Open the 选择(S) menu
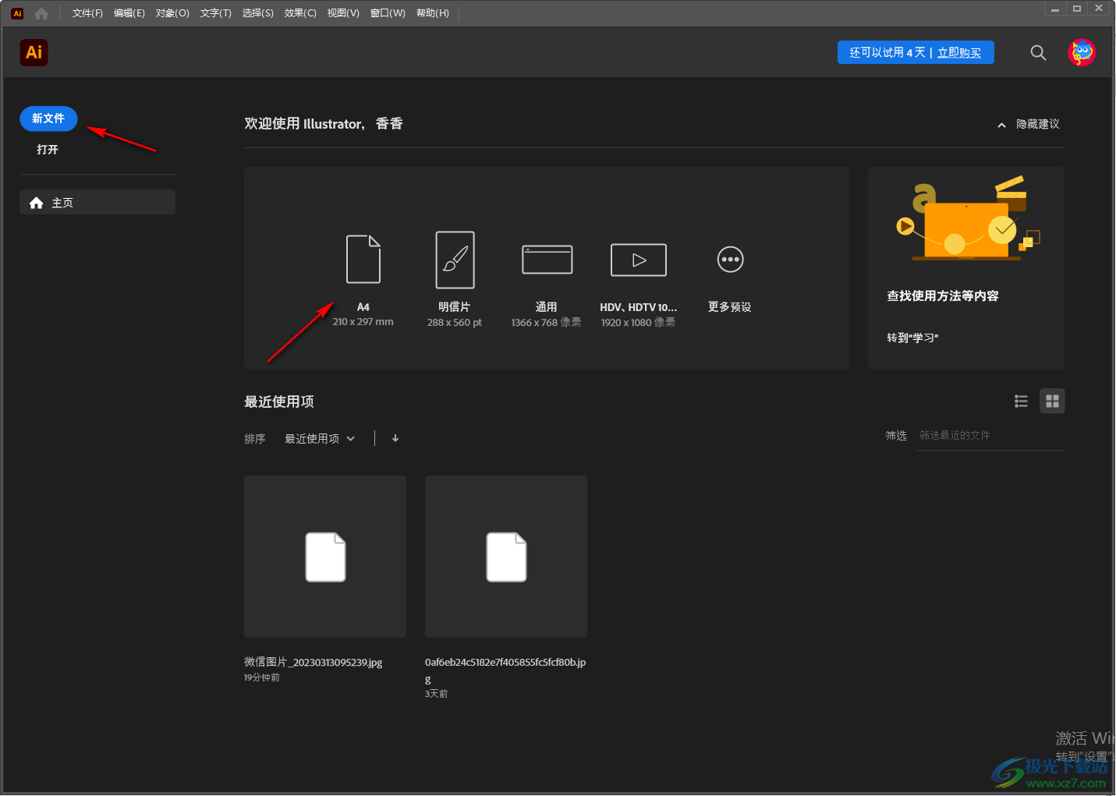The image size is (1116, 796). click(x=258, y=13)
